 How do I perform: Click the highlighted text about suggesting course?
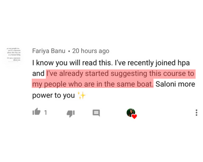pos(114,79)
